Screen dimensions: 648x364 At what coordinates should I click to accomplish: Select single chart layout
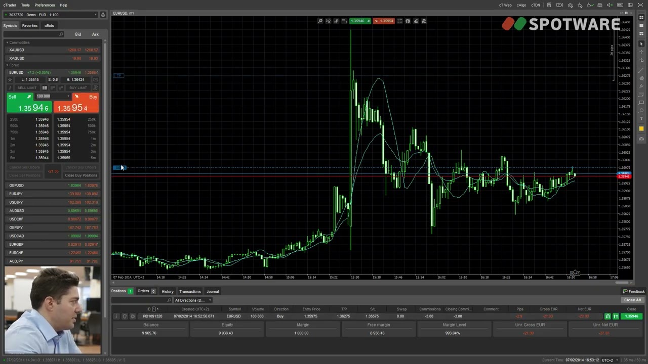641,26
